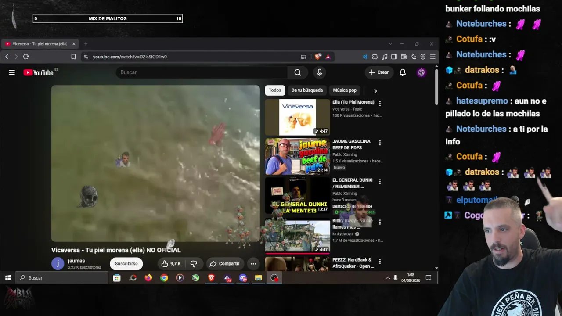The image size is (562, 316).
Task: Switch to the Viceversa browser tab
Action: click(x=40, y=44)
